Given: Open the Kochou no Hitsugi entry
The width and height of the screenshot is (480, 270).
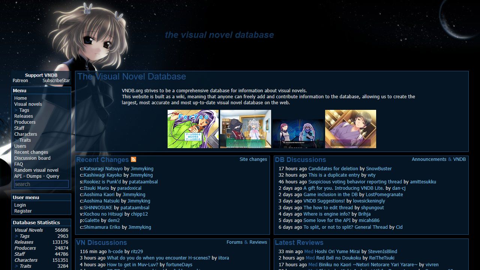Looking at the screenshot, I should 103,214.
